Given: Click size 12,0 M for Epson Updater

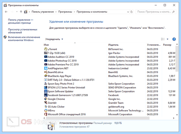Looking at the screenshot, I should [172, 91].
